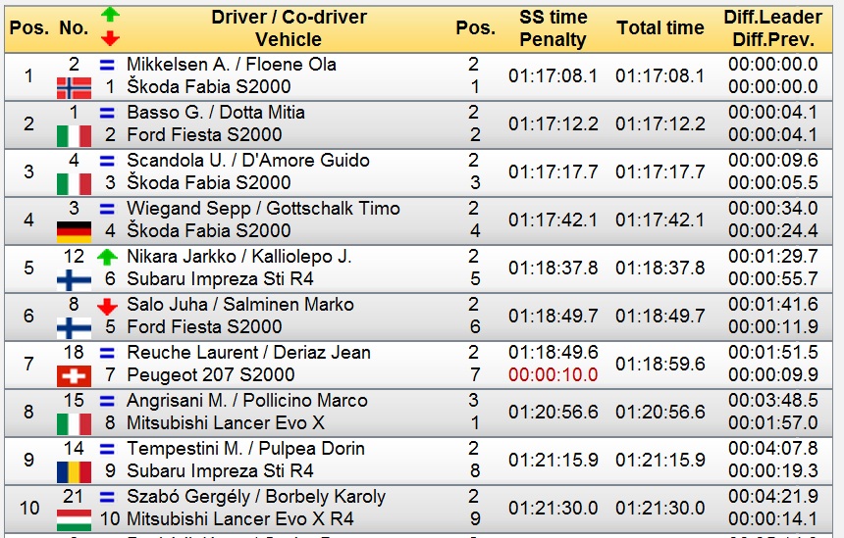
Task: Click the red down arrow in header
Action: [109, 38]
